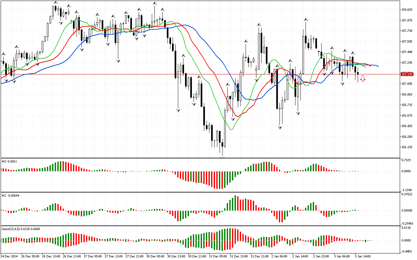417x260 pixels.
Task: Click the 26 Dec 21:00 time label
Action: 72,256
